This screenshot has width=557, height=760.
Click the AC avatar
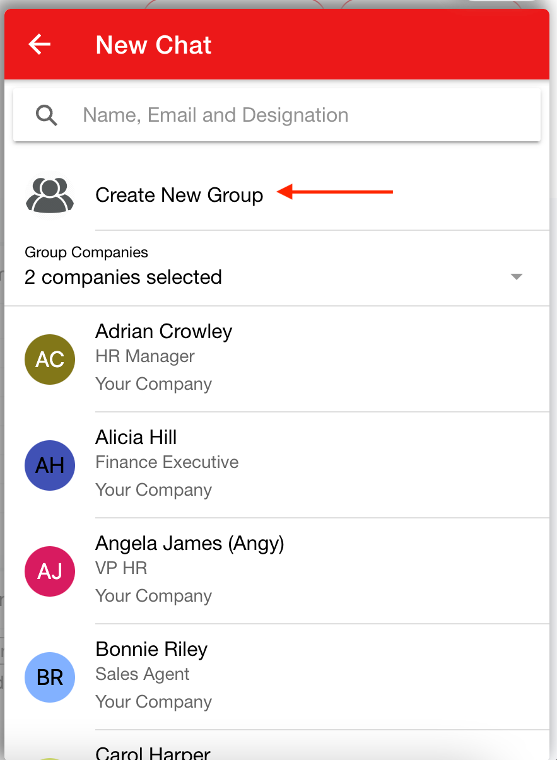(x=50, y=360)
